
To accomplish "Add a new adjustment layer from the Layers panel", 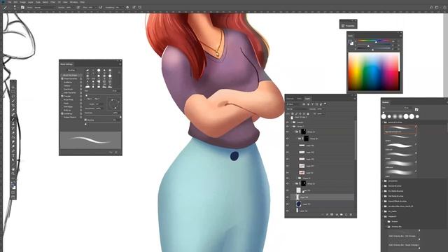I will [337, 214].
